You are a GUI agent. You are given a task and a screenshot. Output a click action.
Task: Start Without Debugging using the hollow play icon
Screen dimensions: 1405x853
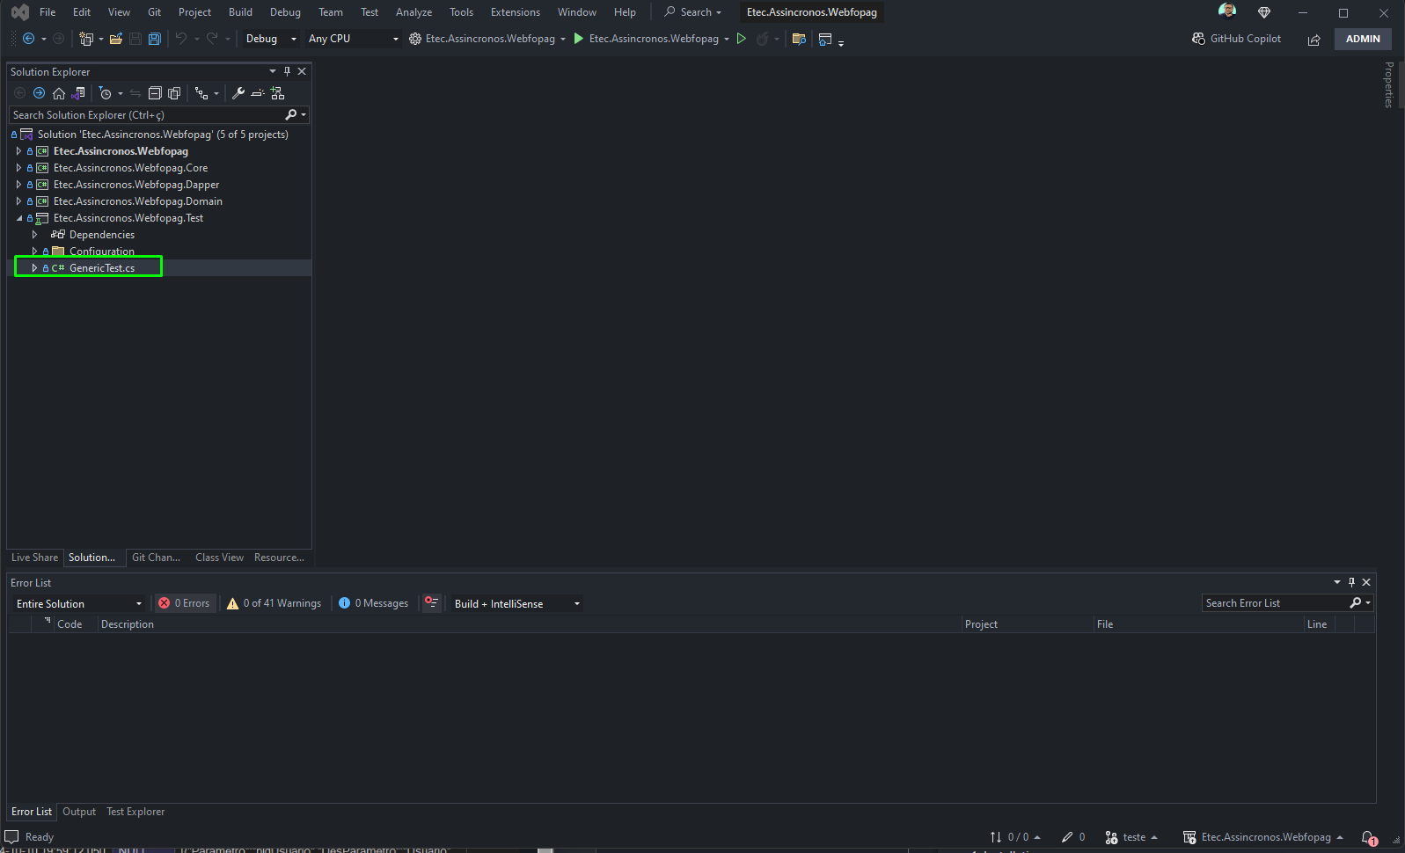742,39
